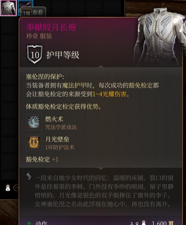The image size is (186, 225).
Task: Click the gold coin icon next to 1600
Action: coord(171,223)
